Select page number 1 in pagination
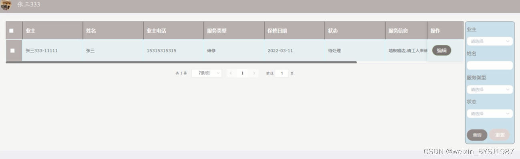Viewport: 520px width, 159px height. click(x=242, y=73)
